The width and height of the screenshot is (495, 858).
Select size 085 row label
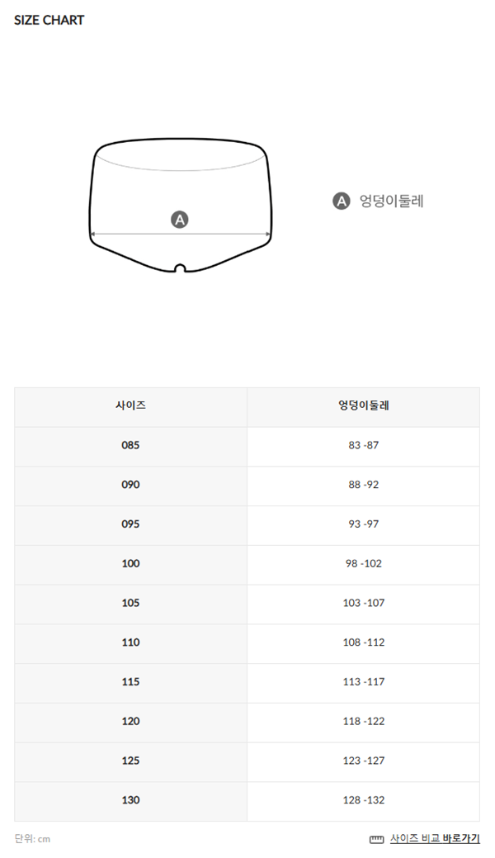tap(130, 445)
